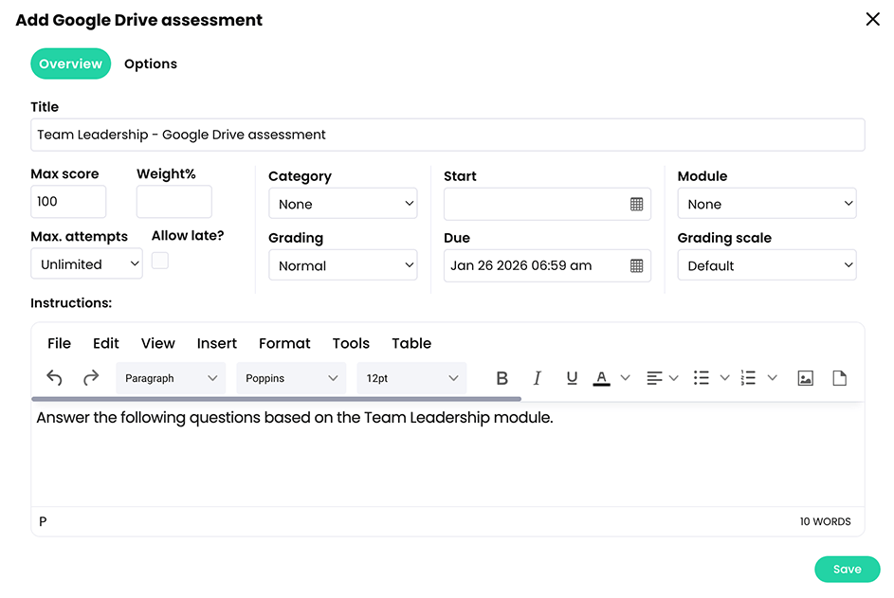Viewport: 894px width, 598px height.
Task: Open the Insert menu in the editor
Action: [x=216, y=343]
